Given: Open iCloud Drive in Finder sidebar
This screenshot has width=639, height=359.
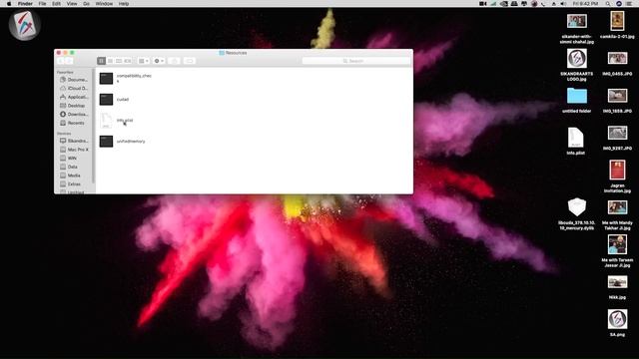Looking at the screenshot, I should pos(74,89).
